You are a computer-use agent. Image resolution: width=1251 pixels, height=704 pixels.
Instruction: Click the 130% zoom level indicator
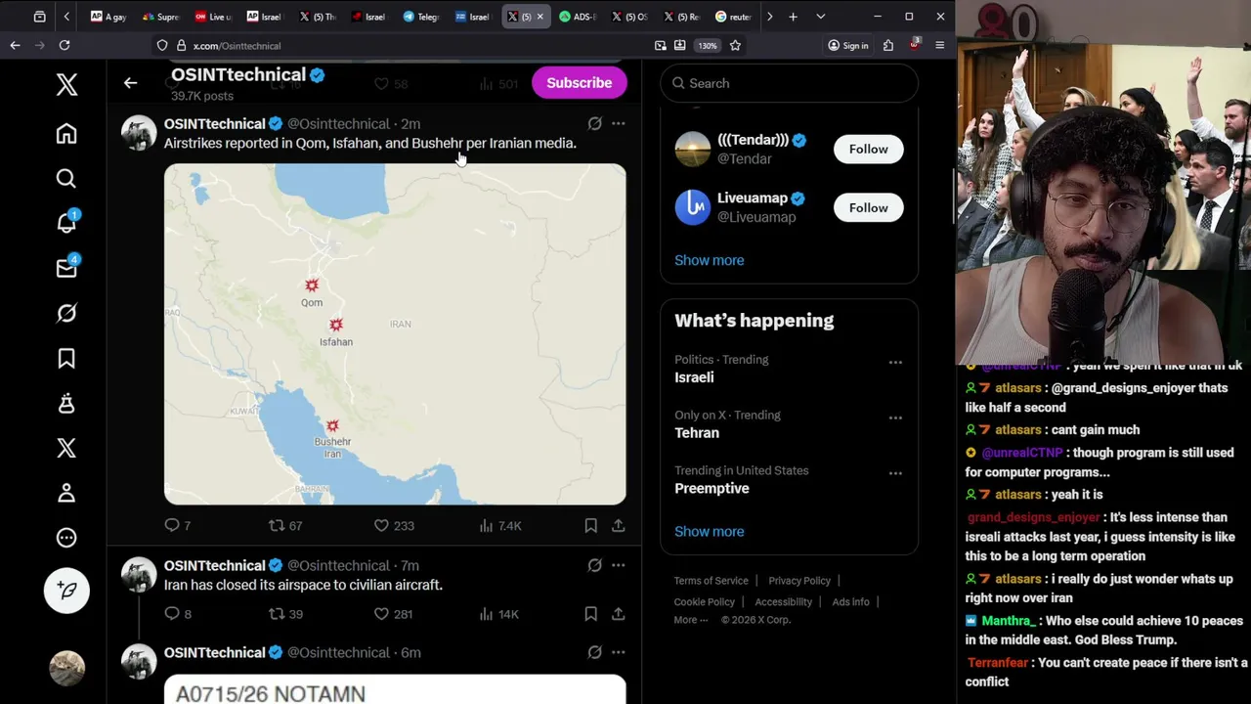coord(708,45)
